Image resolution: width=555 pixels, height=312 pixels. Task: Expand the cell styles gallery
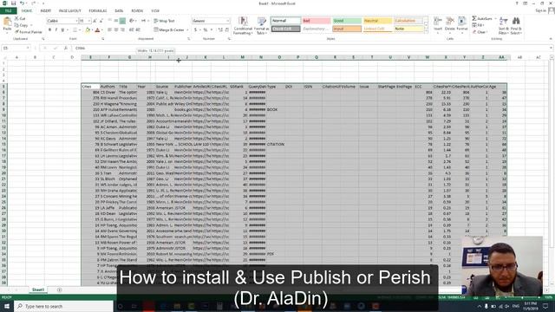[x=426, y=31]
